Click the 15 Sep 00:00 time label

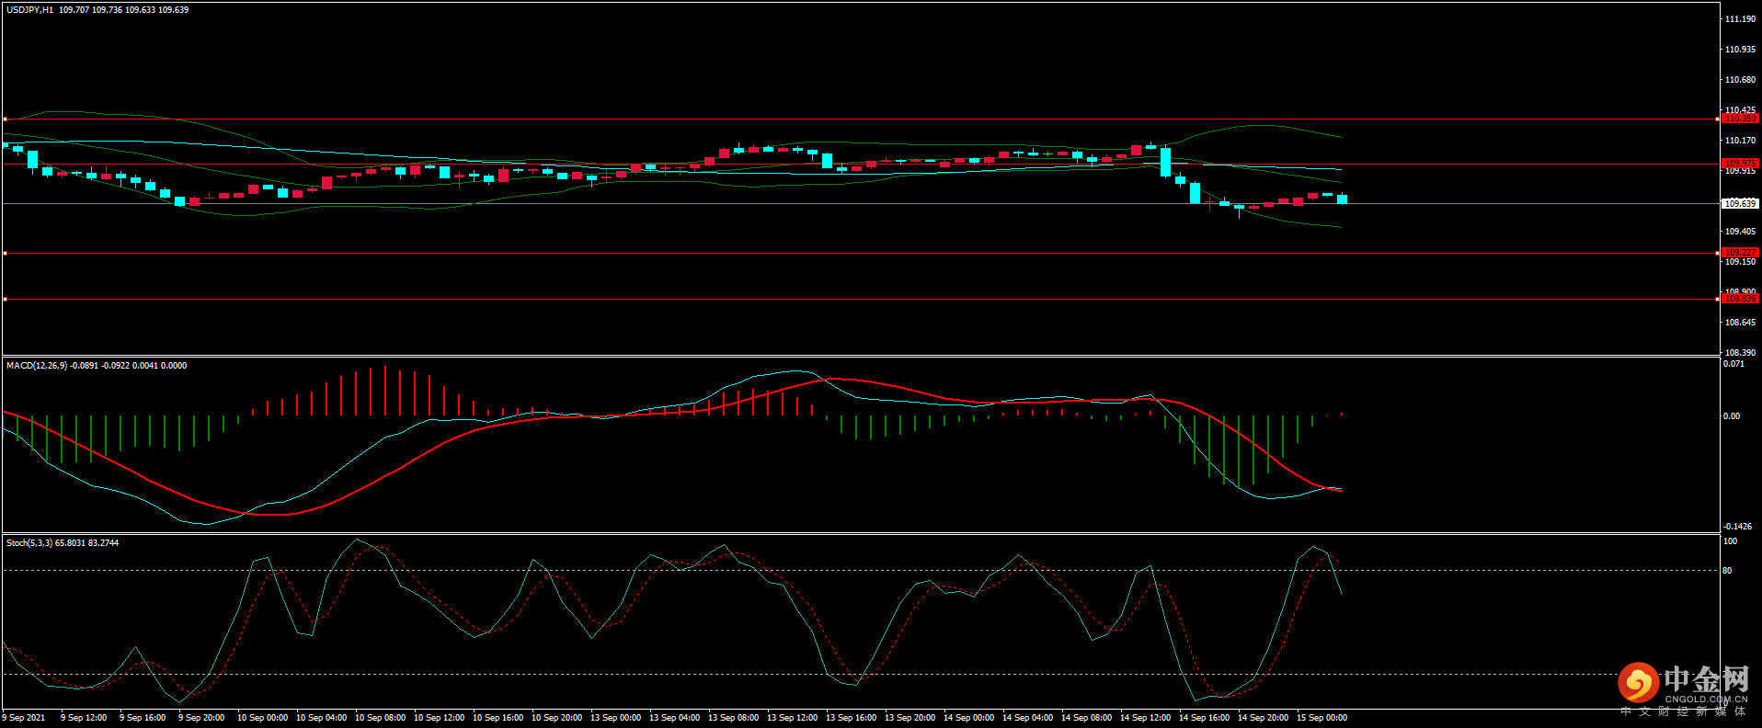pos(1321,718)
